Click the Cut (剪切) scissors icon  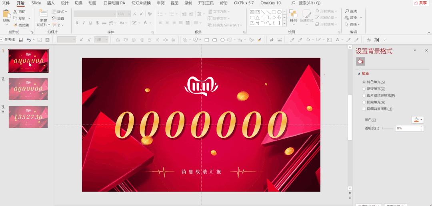click(16, 12)
